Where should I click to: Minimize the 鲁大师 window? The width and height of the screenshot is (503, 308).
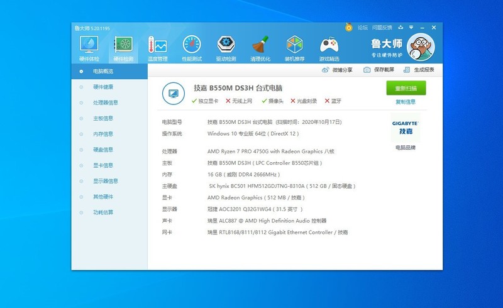tap(422, 28)
